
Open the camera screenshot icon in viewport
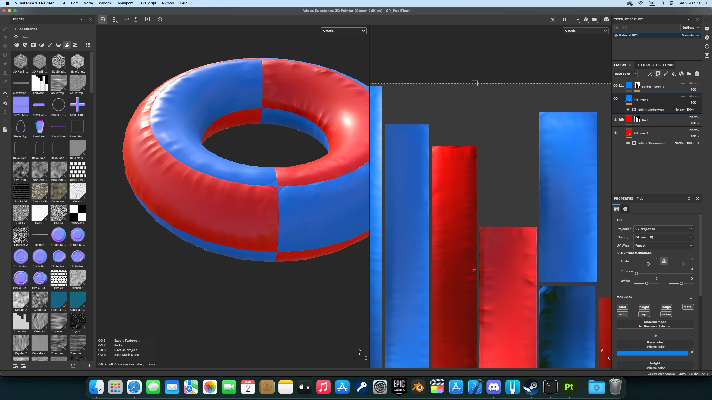pos(606,19)
